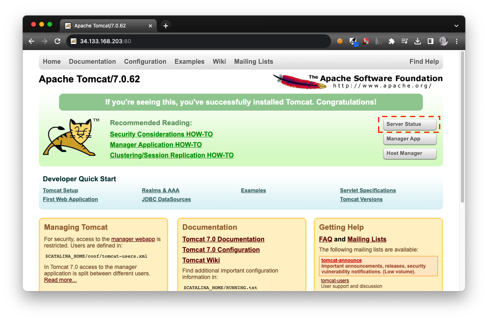The image size is (488, 321).
Task: Open the Realms & AAA link
Action: (x=161, y=191)
